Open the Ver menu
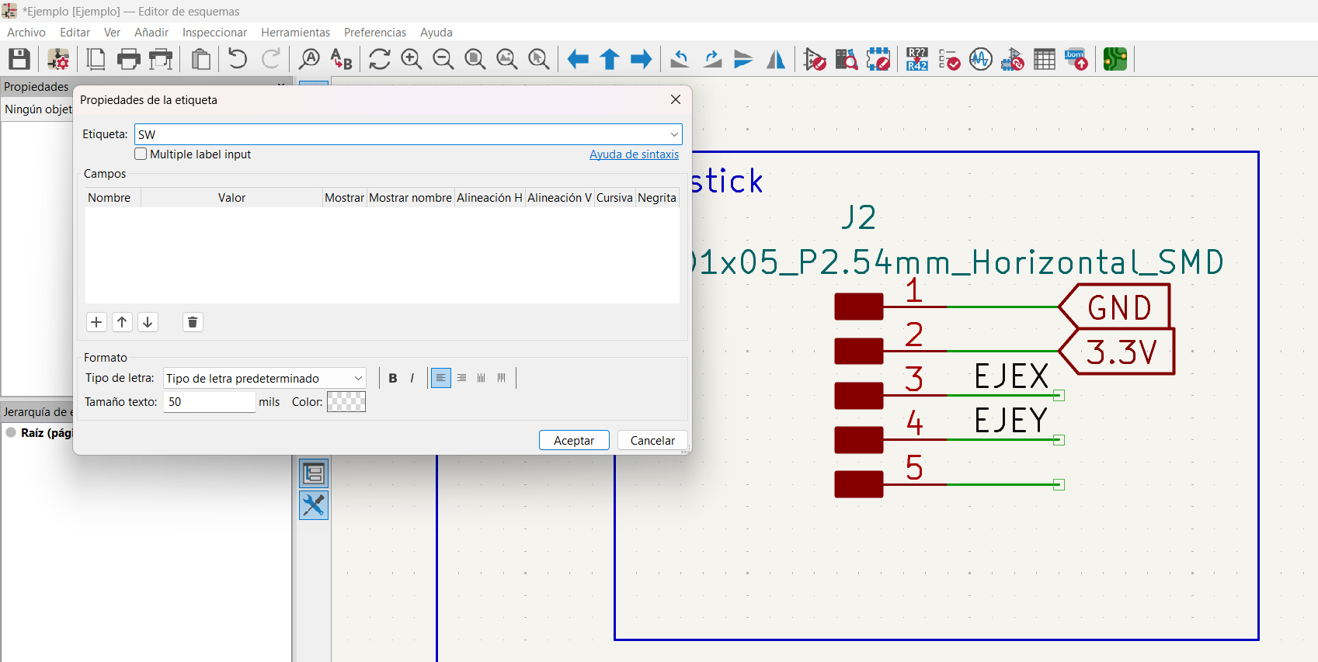The width and height of the screenshot is (1318, 662). [x=112, y=33]
